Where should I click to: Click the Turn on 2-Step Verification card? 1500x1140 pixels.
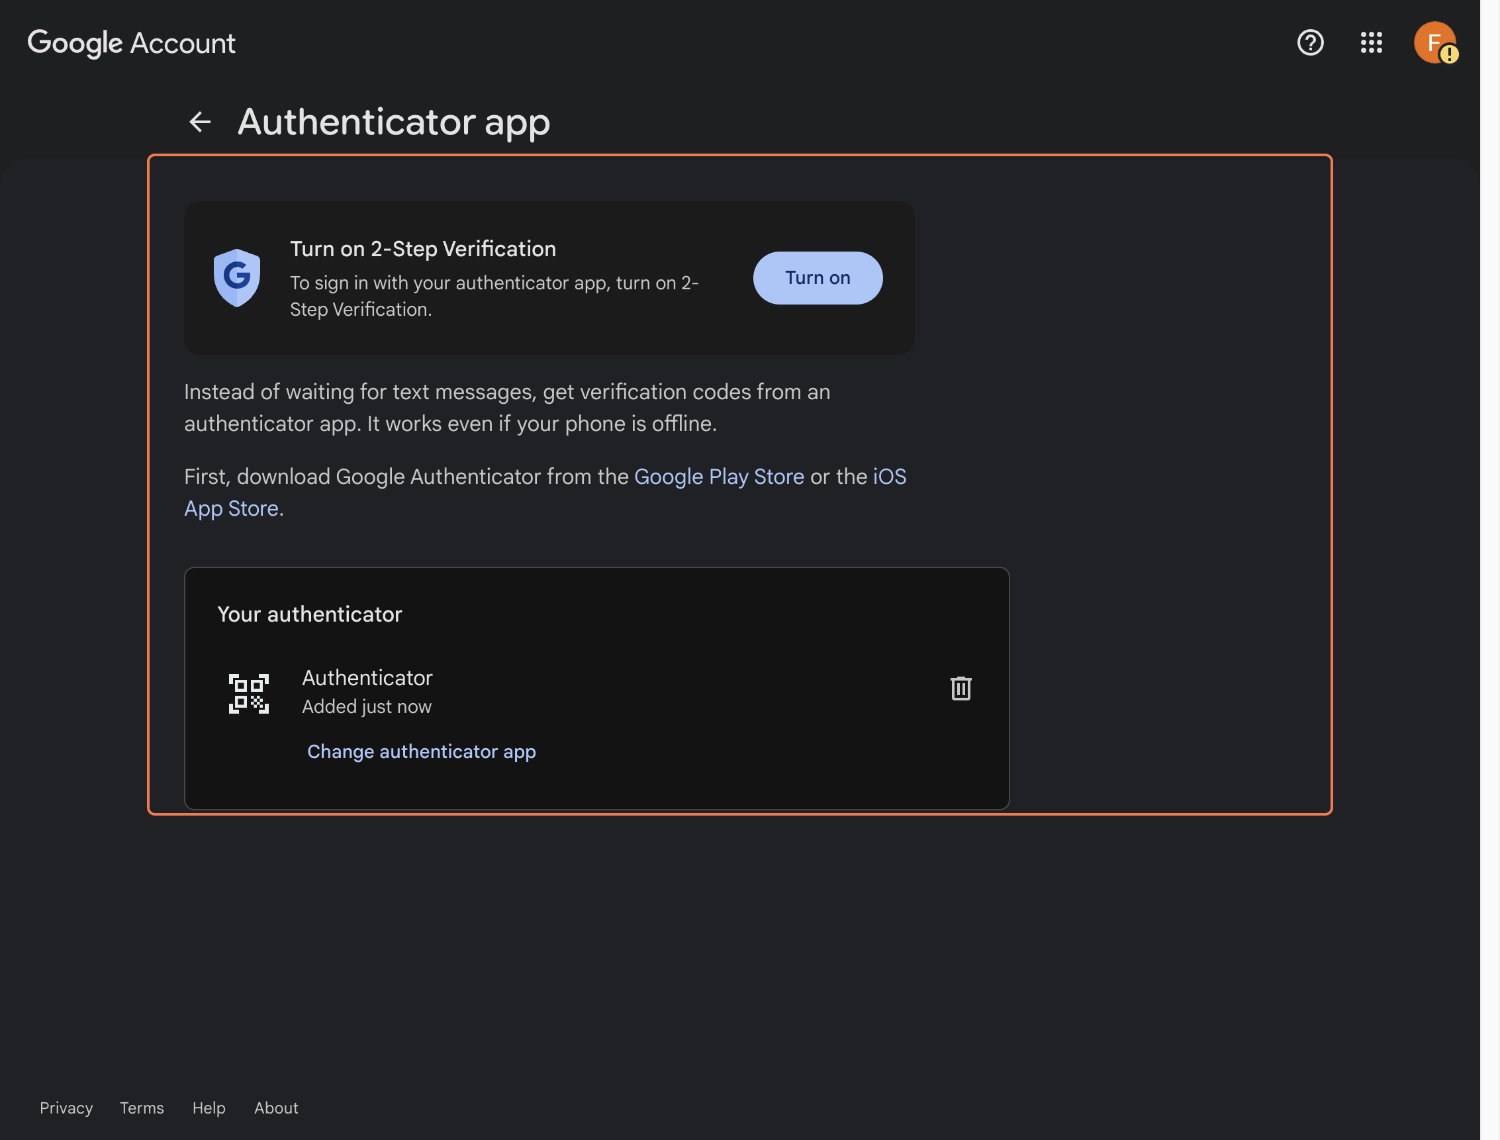point(548,277)
